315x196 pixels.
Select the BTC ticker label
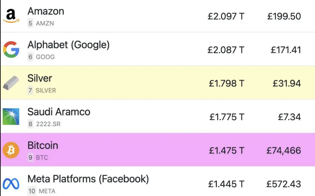click(42, 157)
